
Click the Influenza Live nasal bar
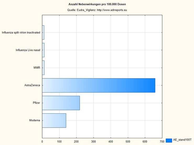43,50
